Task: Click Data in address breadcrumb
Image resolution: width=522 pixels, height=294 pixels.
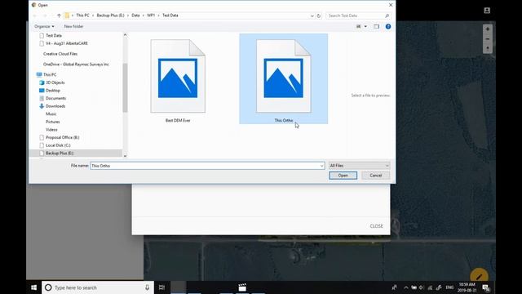Action: pyautogui.click(x=135, y=16)
